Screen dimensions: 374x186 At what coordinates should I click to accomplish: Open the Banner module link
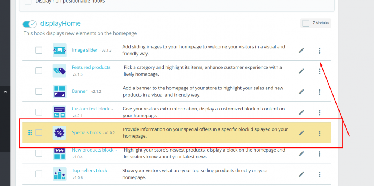pyautogui.click(x=79, y=91)
